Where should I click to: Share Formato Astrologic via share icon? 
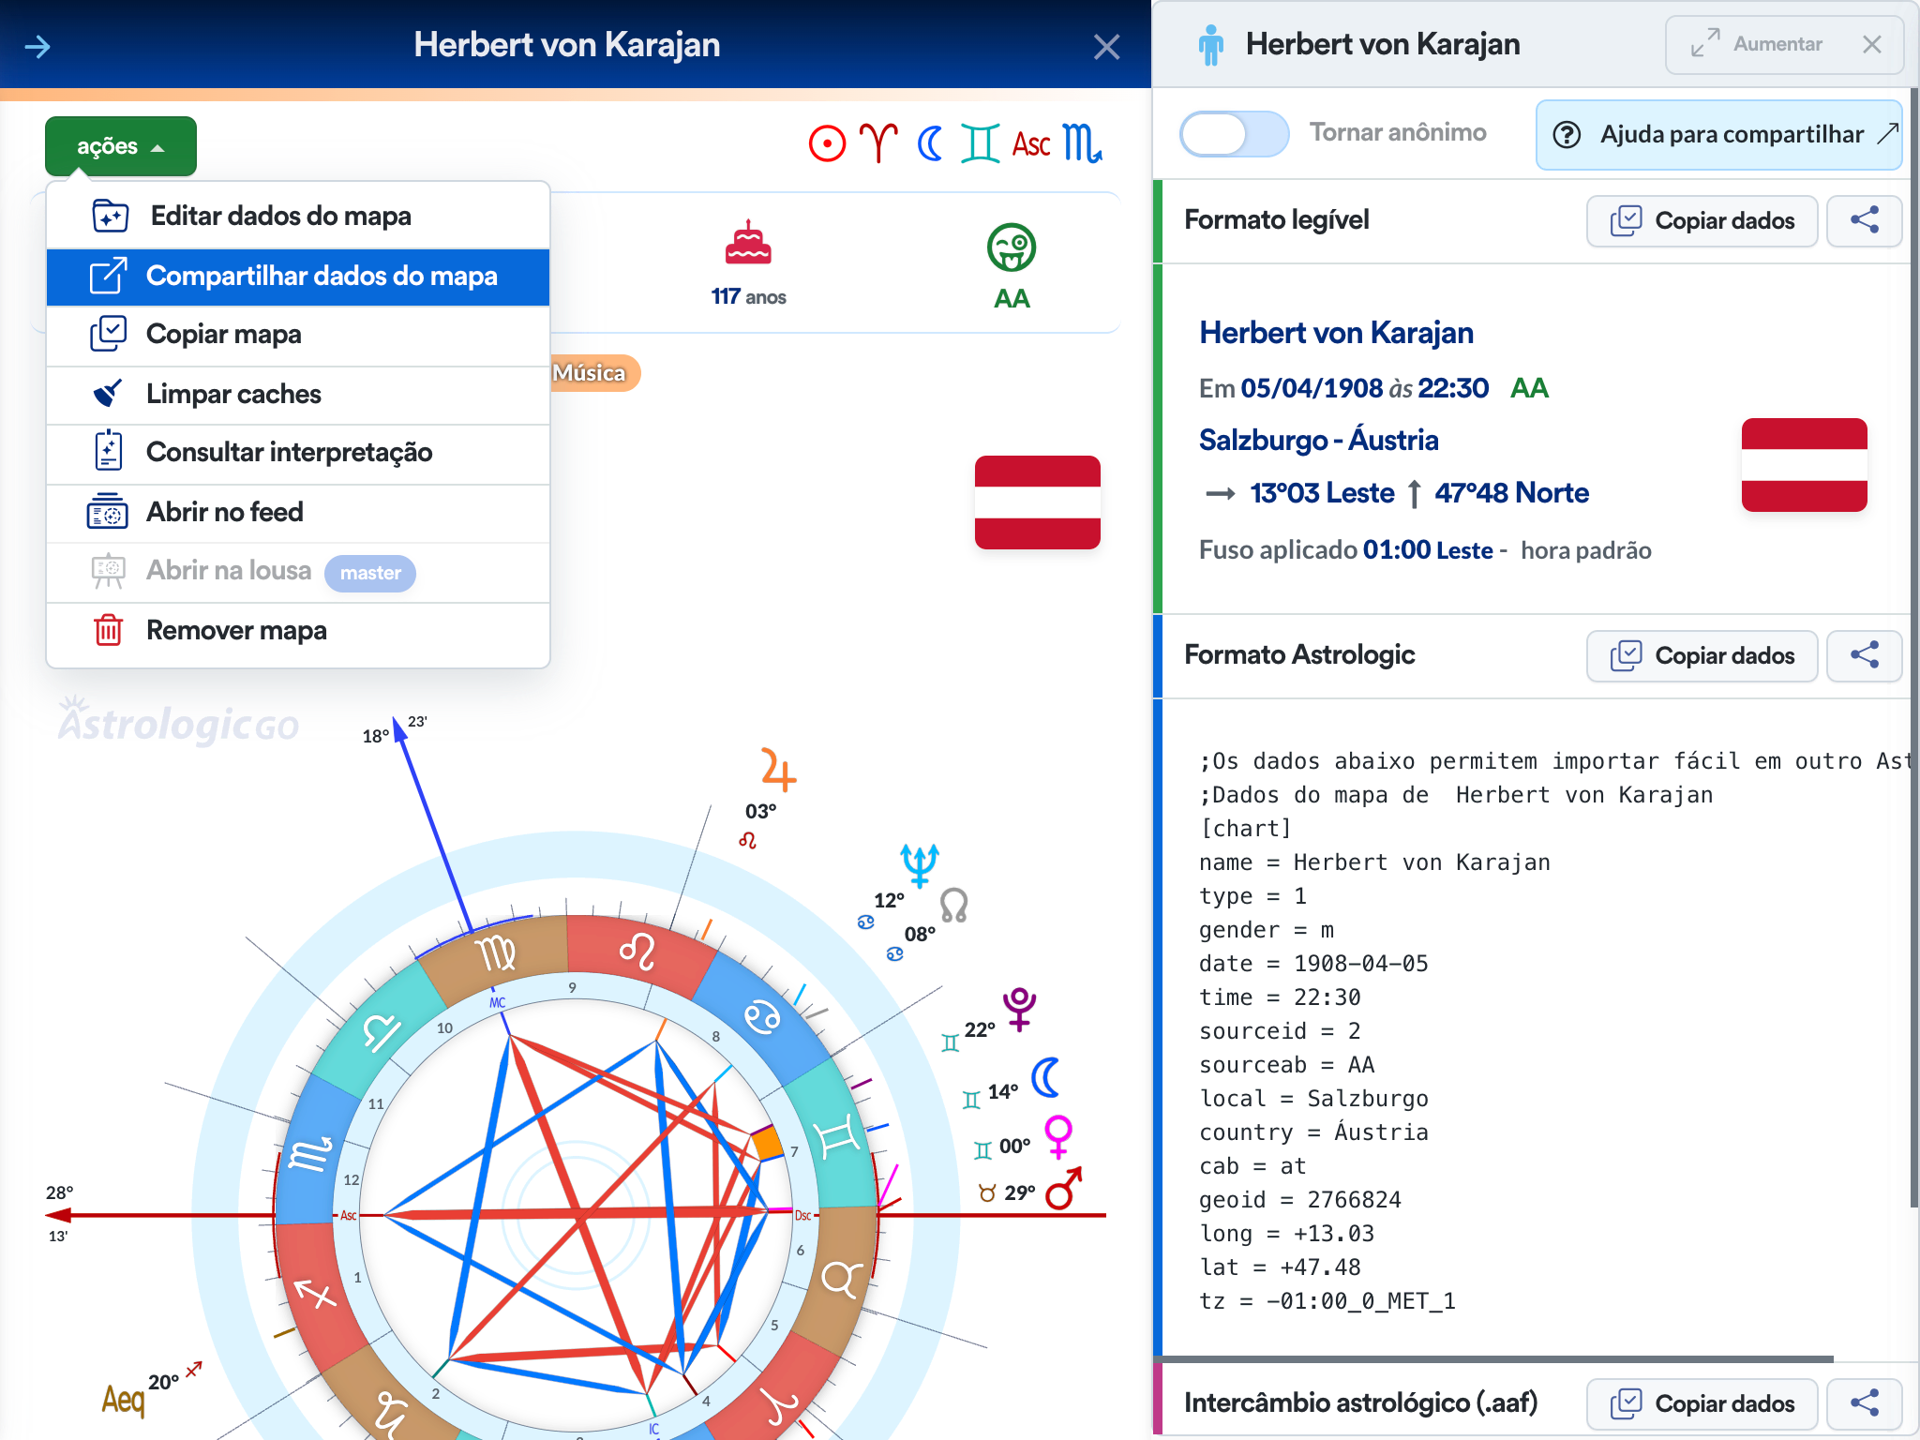(x=1864, y=655)
